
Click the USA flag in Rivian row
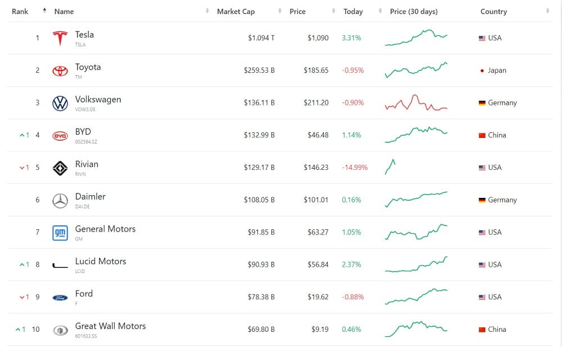click(482, 168)
